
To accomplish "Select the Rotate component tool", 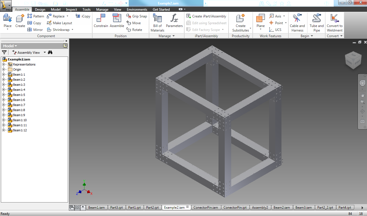I will [x=134, y=30].
